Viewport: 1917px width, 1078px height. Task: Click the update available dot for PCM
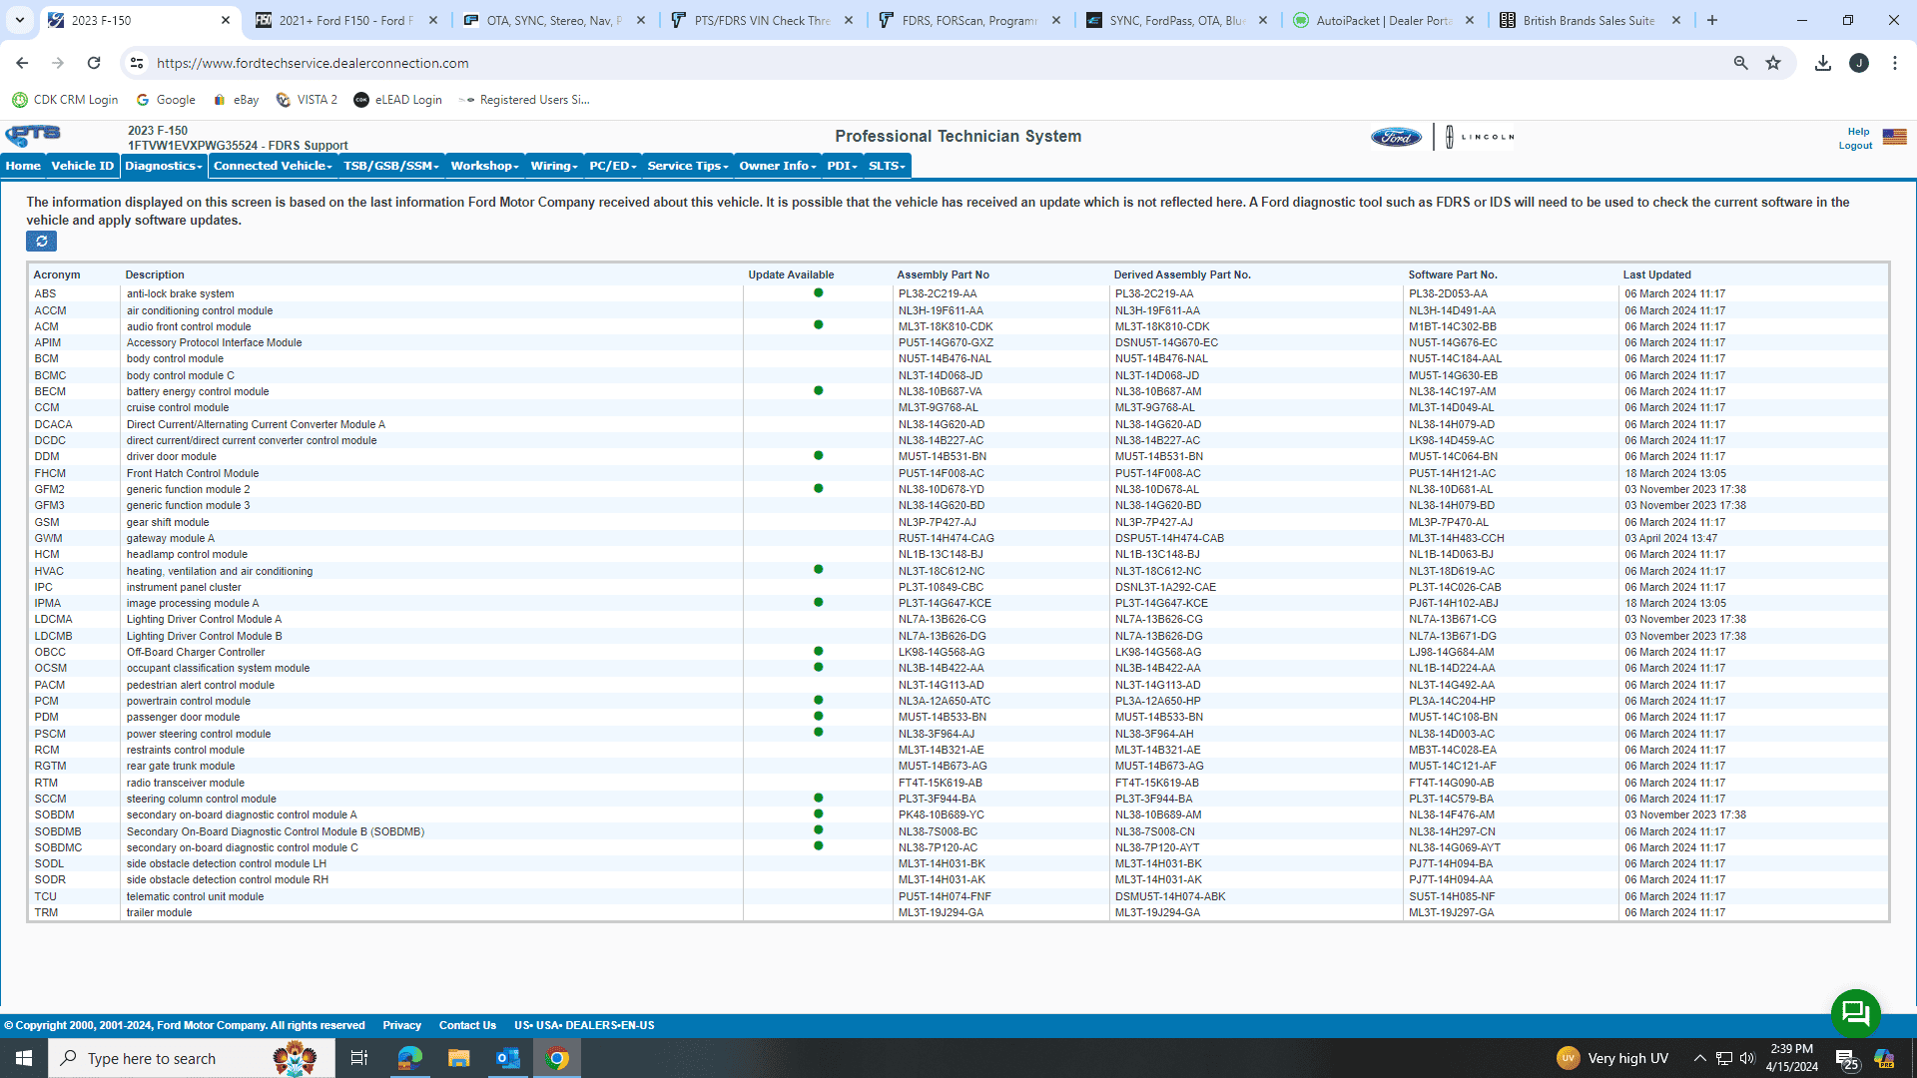[x=818, y=701]
